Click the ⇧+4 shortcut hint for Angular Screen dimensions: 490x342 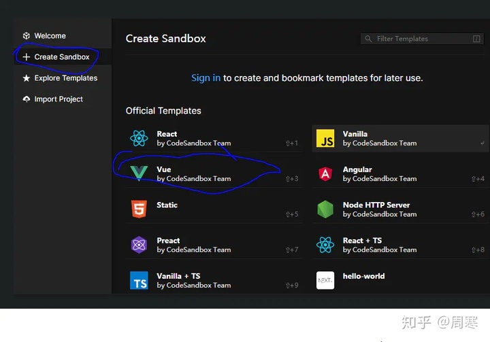pyautogui.click(x=478, y=179)
